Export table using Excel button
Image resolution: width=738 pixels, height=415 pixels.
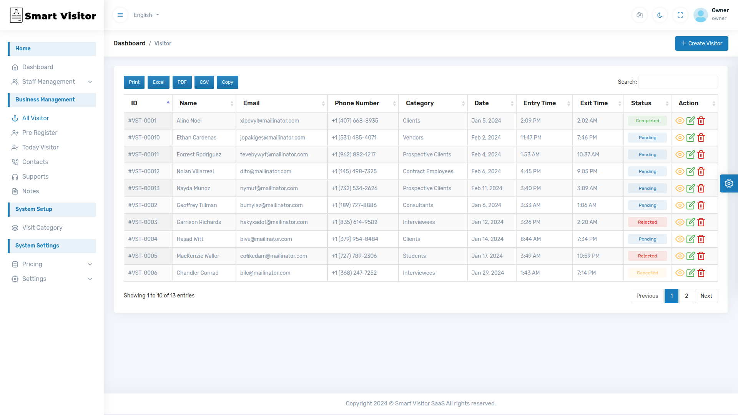pos(158,82)
